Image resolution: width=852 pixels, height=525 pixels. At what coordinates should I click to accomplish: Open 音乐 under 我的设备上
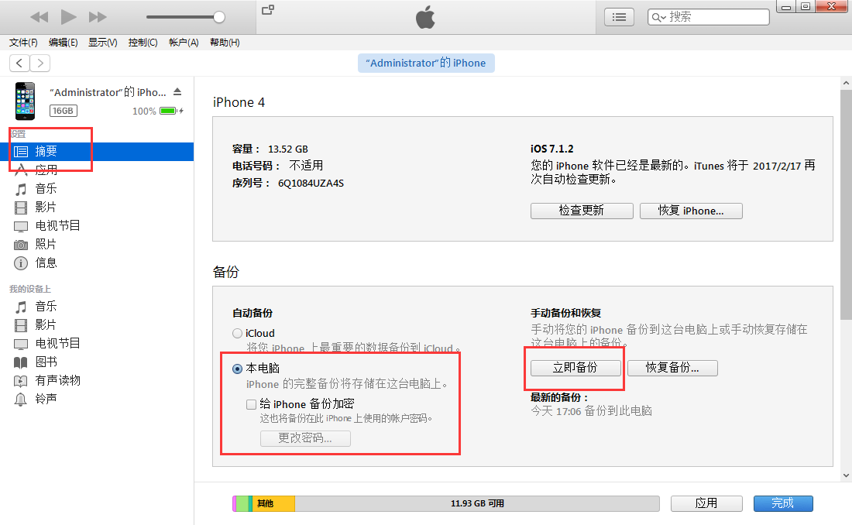pyautogui.click(x=97, y=307)
